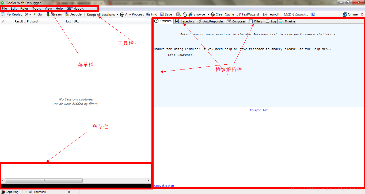
Task: Switch to the Inspectors tab
Action: 185,21
